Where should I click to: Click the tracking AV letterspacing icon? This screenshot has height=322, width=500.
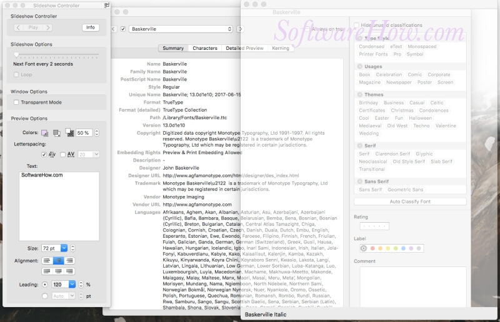pos(71,155)
